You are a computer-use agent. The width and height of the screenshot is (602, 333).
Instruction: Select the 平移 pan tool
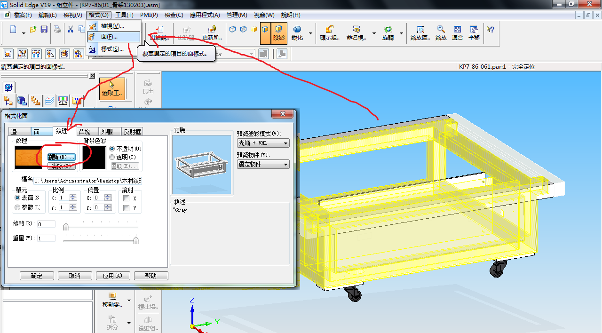pyautogui.click(x=474, y=33)
